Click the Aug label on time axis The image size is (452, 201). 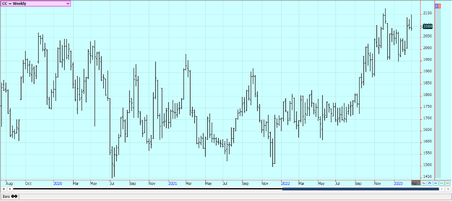9,183
